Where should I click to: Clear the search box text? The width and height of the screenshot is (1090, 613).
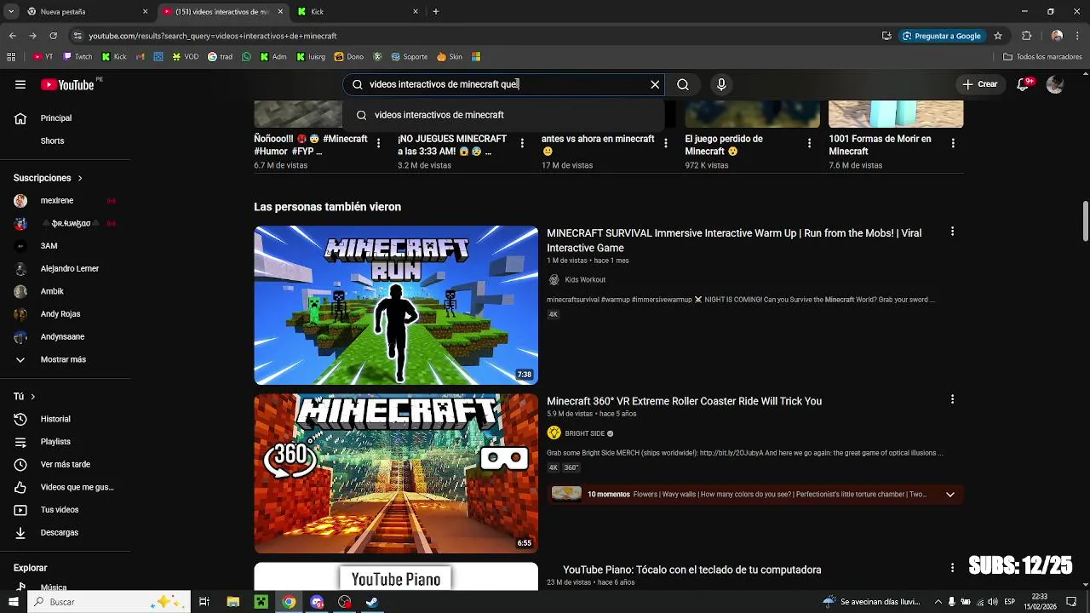coord(655,84)
